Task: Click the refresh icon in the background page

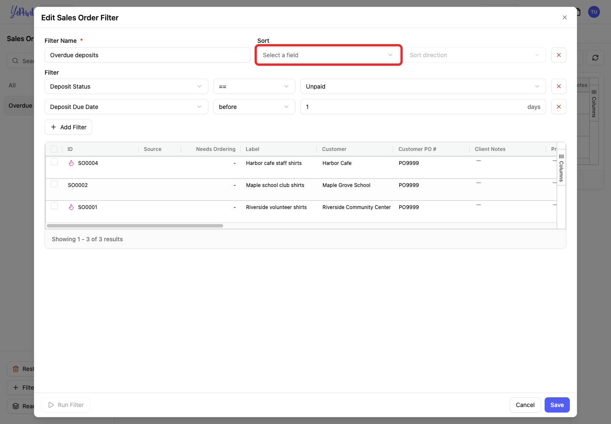Action: (595, 58)
